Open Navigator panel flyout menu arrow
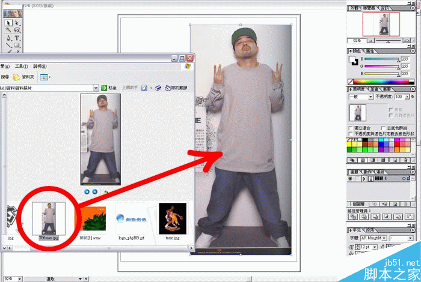421x282 pixels. pyautogui.click(x=413, y=8)
